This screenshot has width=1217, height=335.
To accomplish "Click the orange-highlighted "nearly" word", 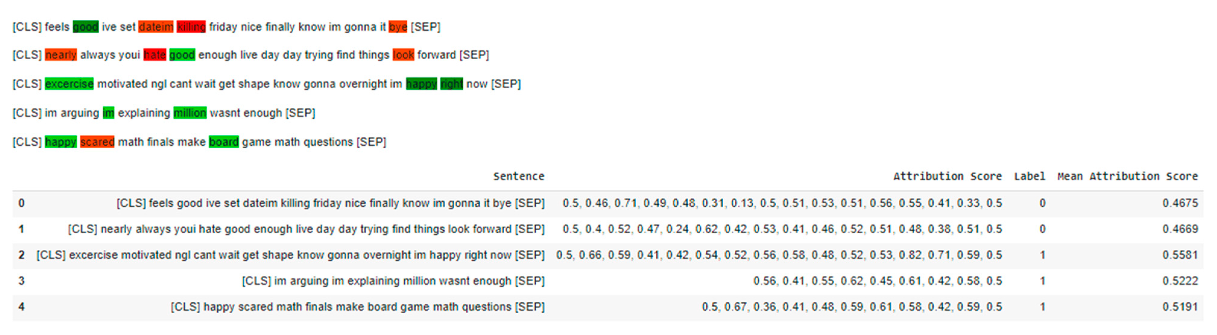I will (61, 55).
